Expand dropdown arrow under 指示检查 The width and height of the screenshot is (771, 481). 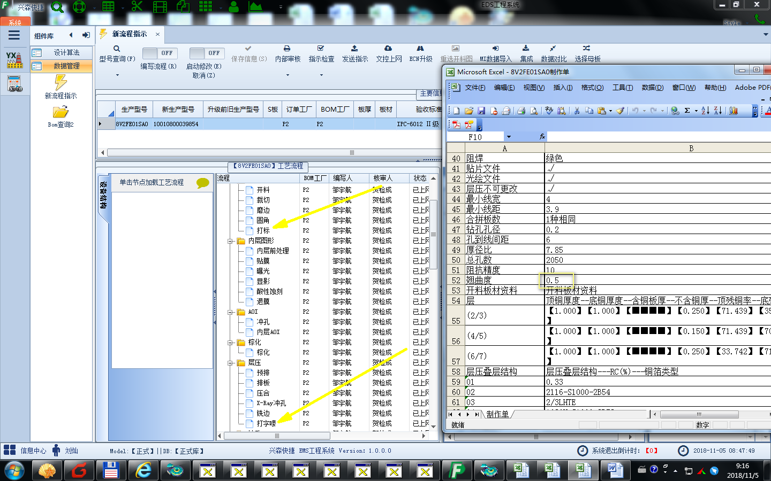(x=321, y=75)
